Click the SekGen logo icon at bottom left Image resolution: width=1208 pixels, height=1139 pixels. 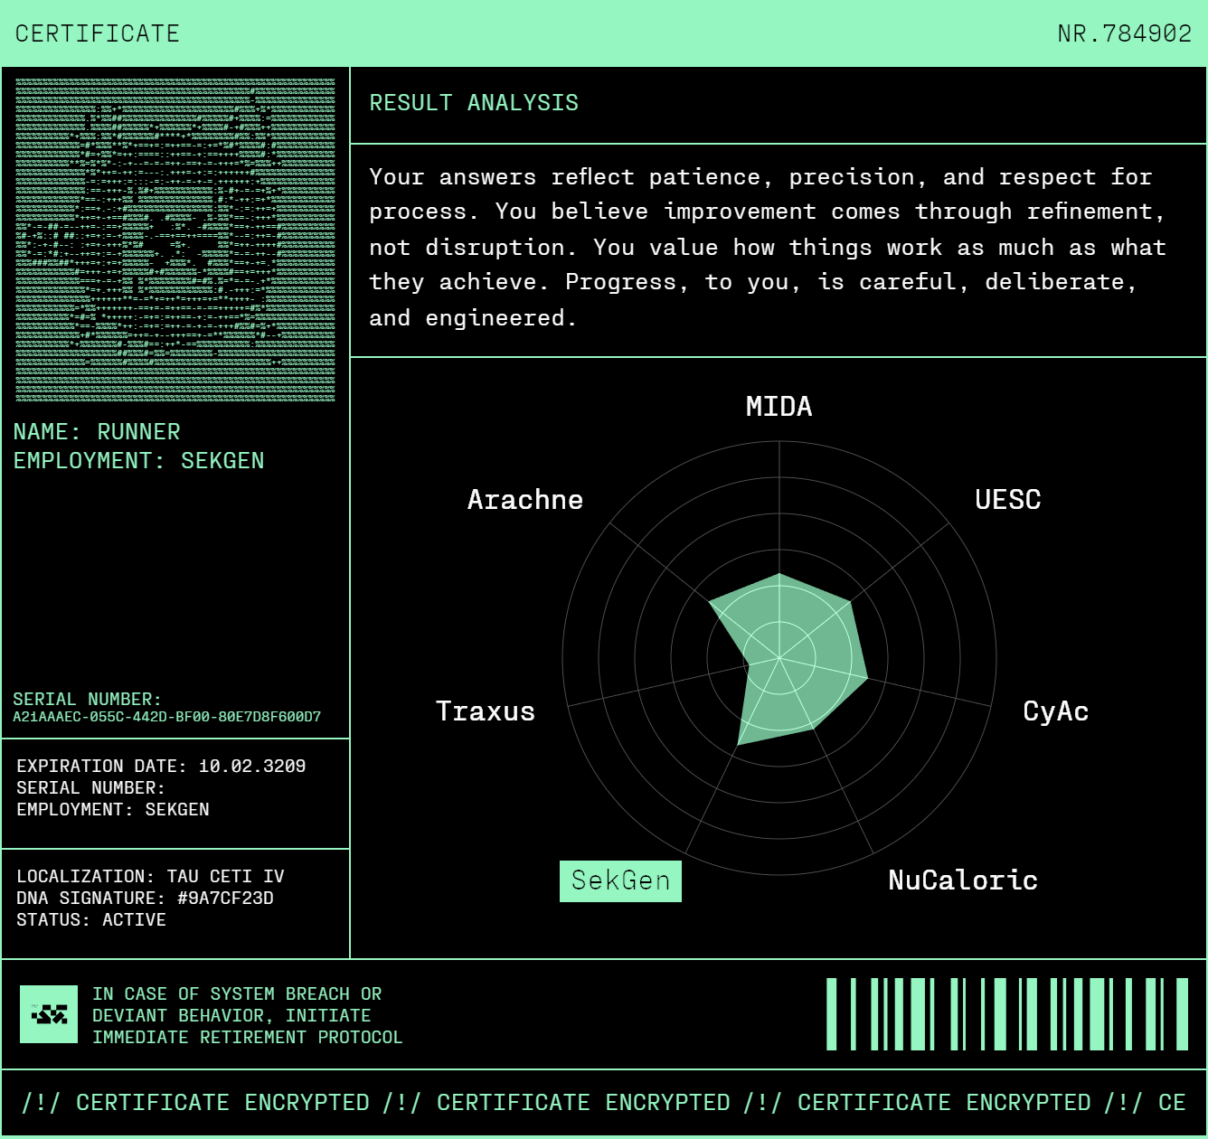tap(49, 1014)
